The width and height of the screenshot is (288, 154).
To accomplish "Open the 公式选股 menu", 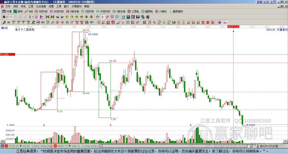I will pos(41,6).
